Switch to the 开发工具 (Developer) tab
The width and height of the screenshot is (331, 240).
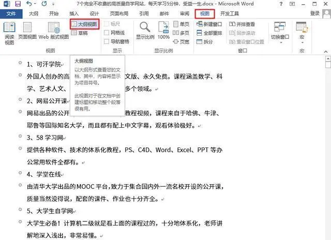pyautogui.click(x=230, y=14)
